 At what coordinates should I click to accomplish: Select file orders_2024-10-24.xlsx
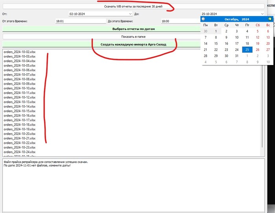20,152
